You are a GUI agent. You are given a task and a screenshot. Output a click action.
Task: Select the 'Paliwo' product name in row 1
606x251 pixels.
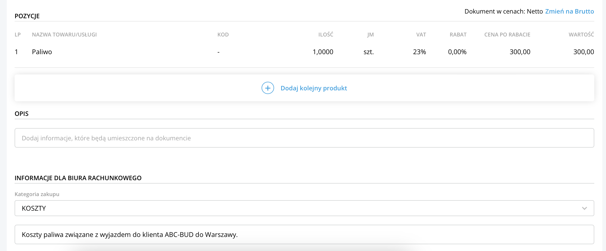(x=42, y=52)
